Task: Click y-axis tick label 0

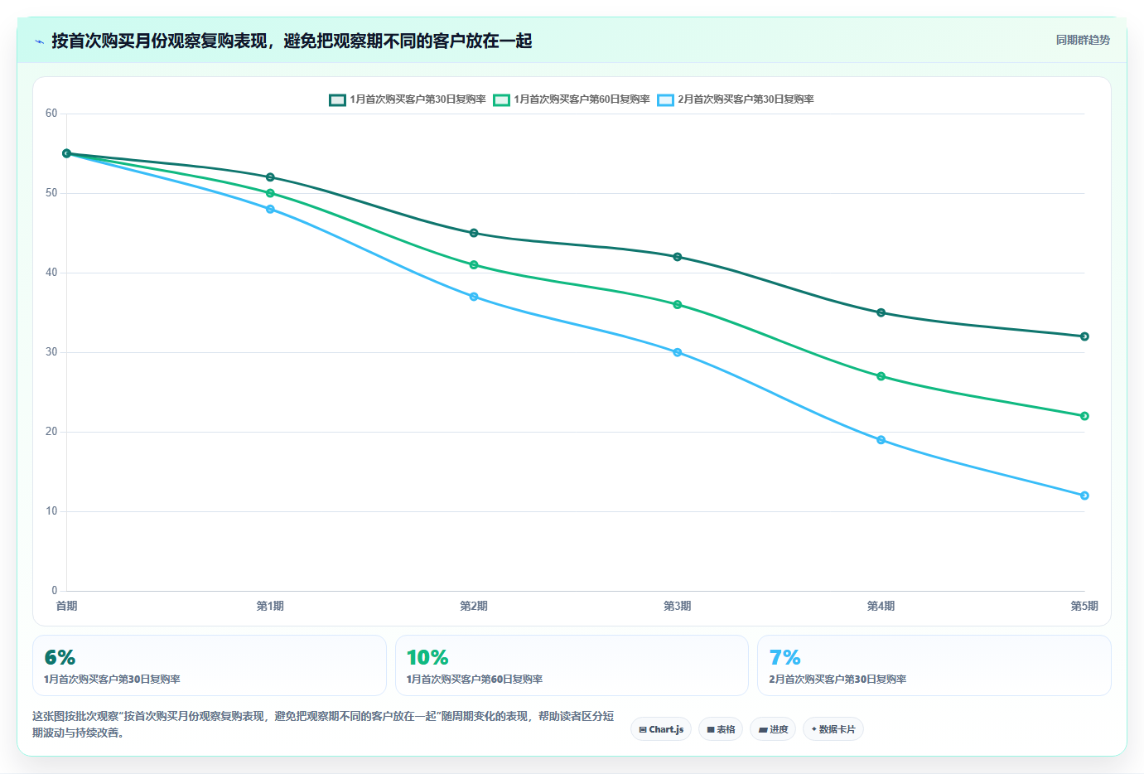Action: 55,591
